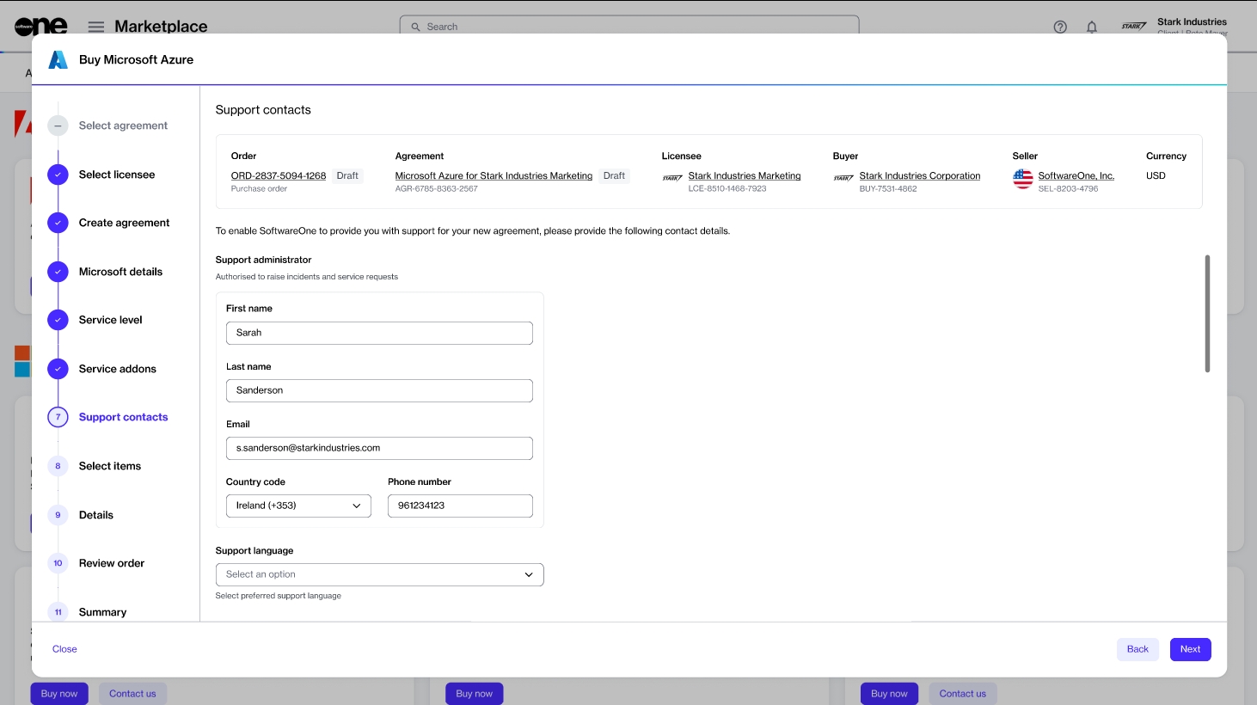
Task: Click the Azure logo in dialog header
Action: (58, 60)
